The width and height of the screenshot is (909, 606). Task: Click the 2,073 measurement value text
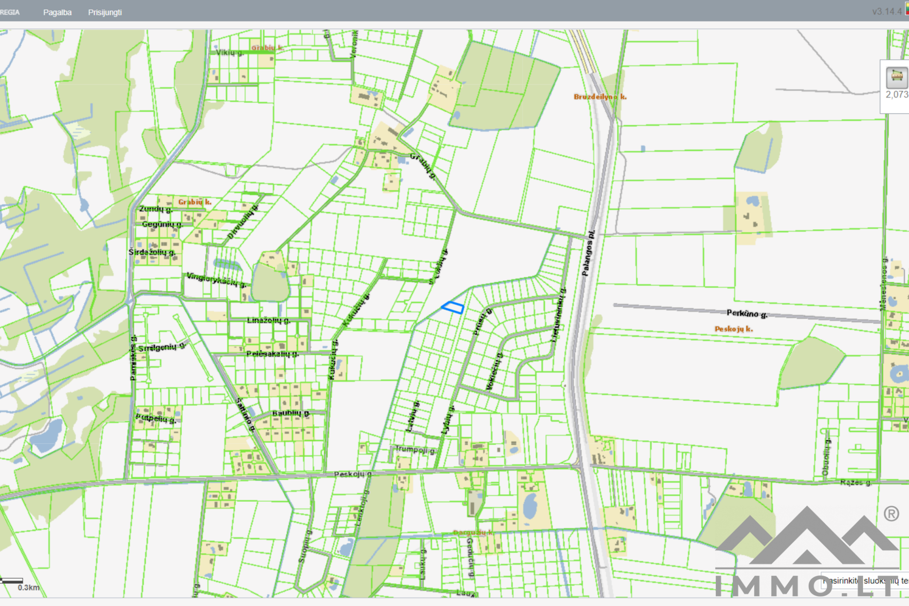tap(897, 95)
